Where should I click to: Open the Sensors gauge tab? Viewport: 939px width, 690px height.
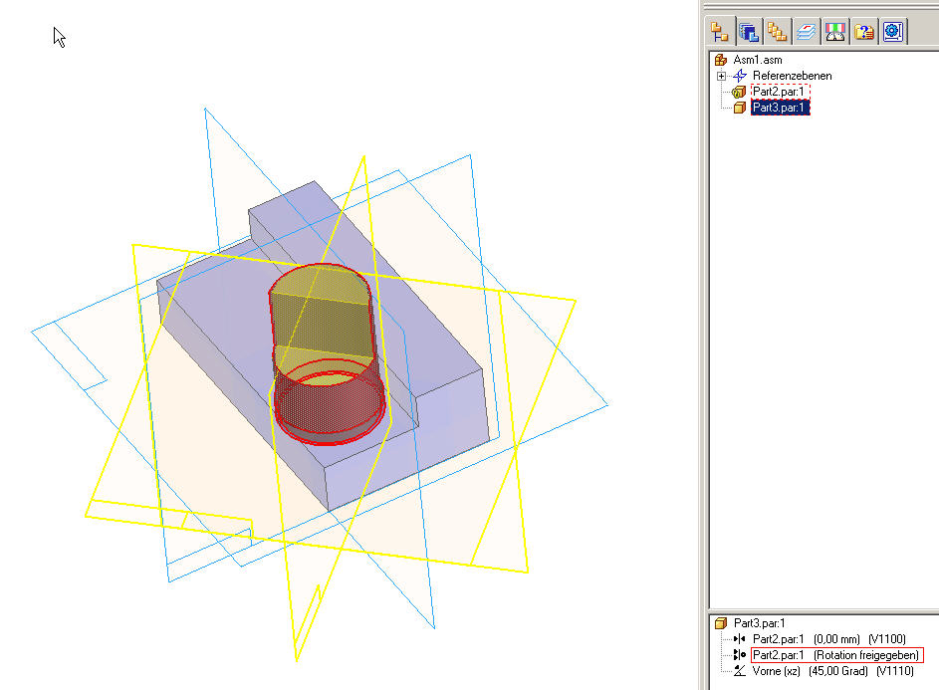834,31
